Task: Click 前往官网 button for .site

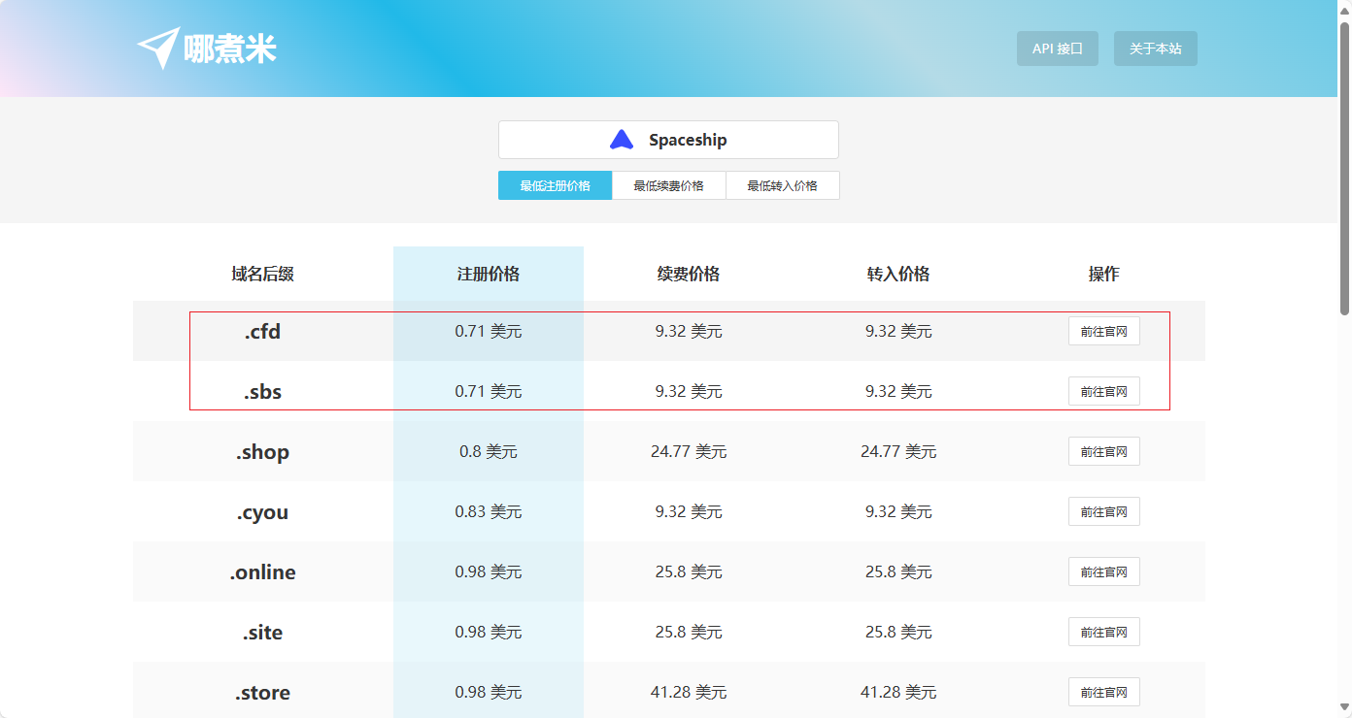Action: coord(1104,632)
